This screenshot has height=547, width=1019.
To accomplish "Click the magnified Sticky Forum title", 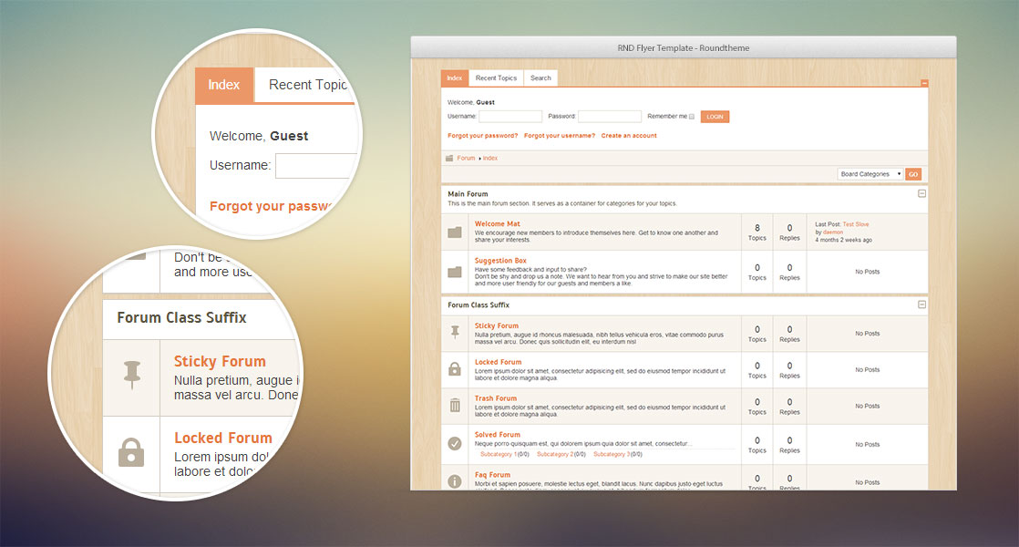I will (220, 361).
